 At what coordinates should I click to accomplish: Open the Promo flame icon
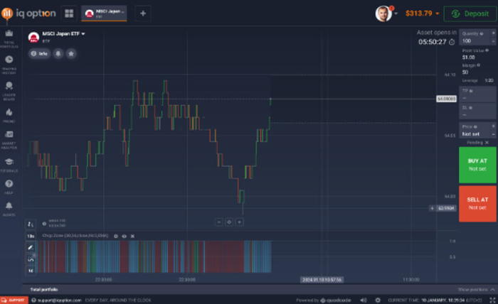[9, 115]
